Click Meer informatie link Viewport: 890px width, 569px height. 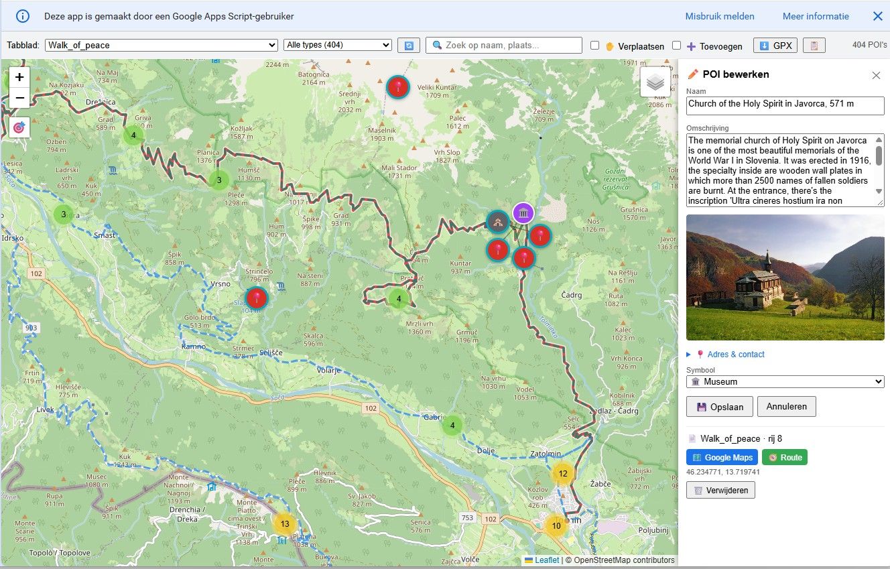click(816, 16)
